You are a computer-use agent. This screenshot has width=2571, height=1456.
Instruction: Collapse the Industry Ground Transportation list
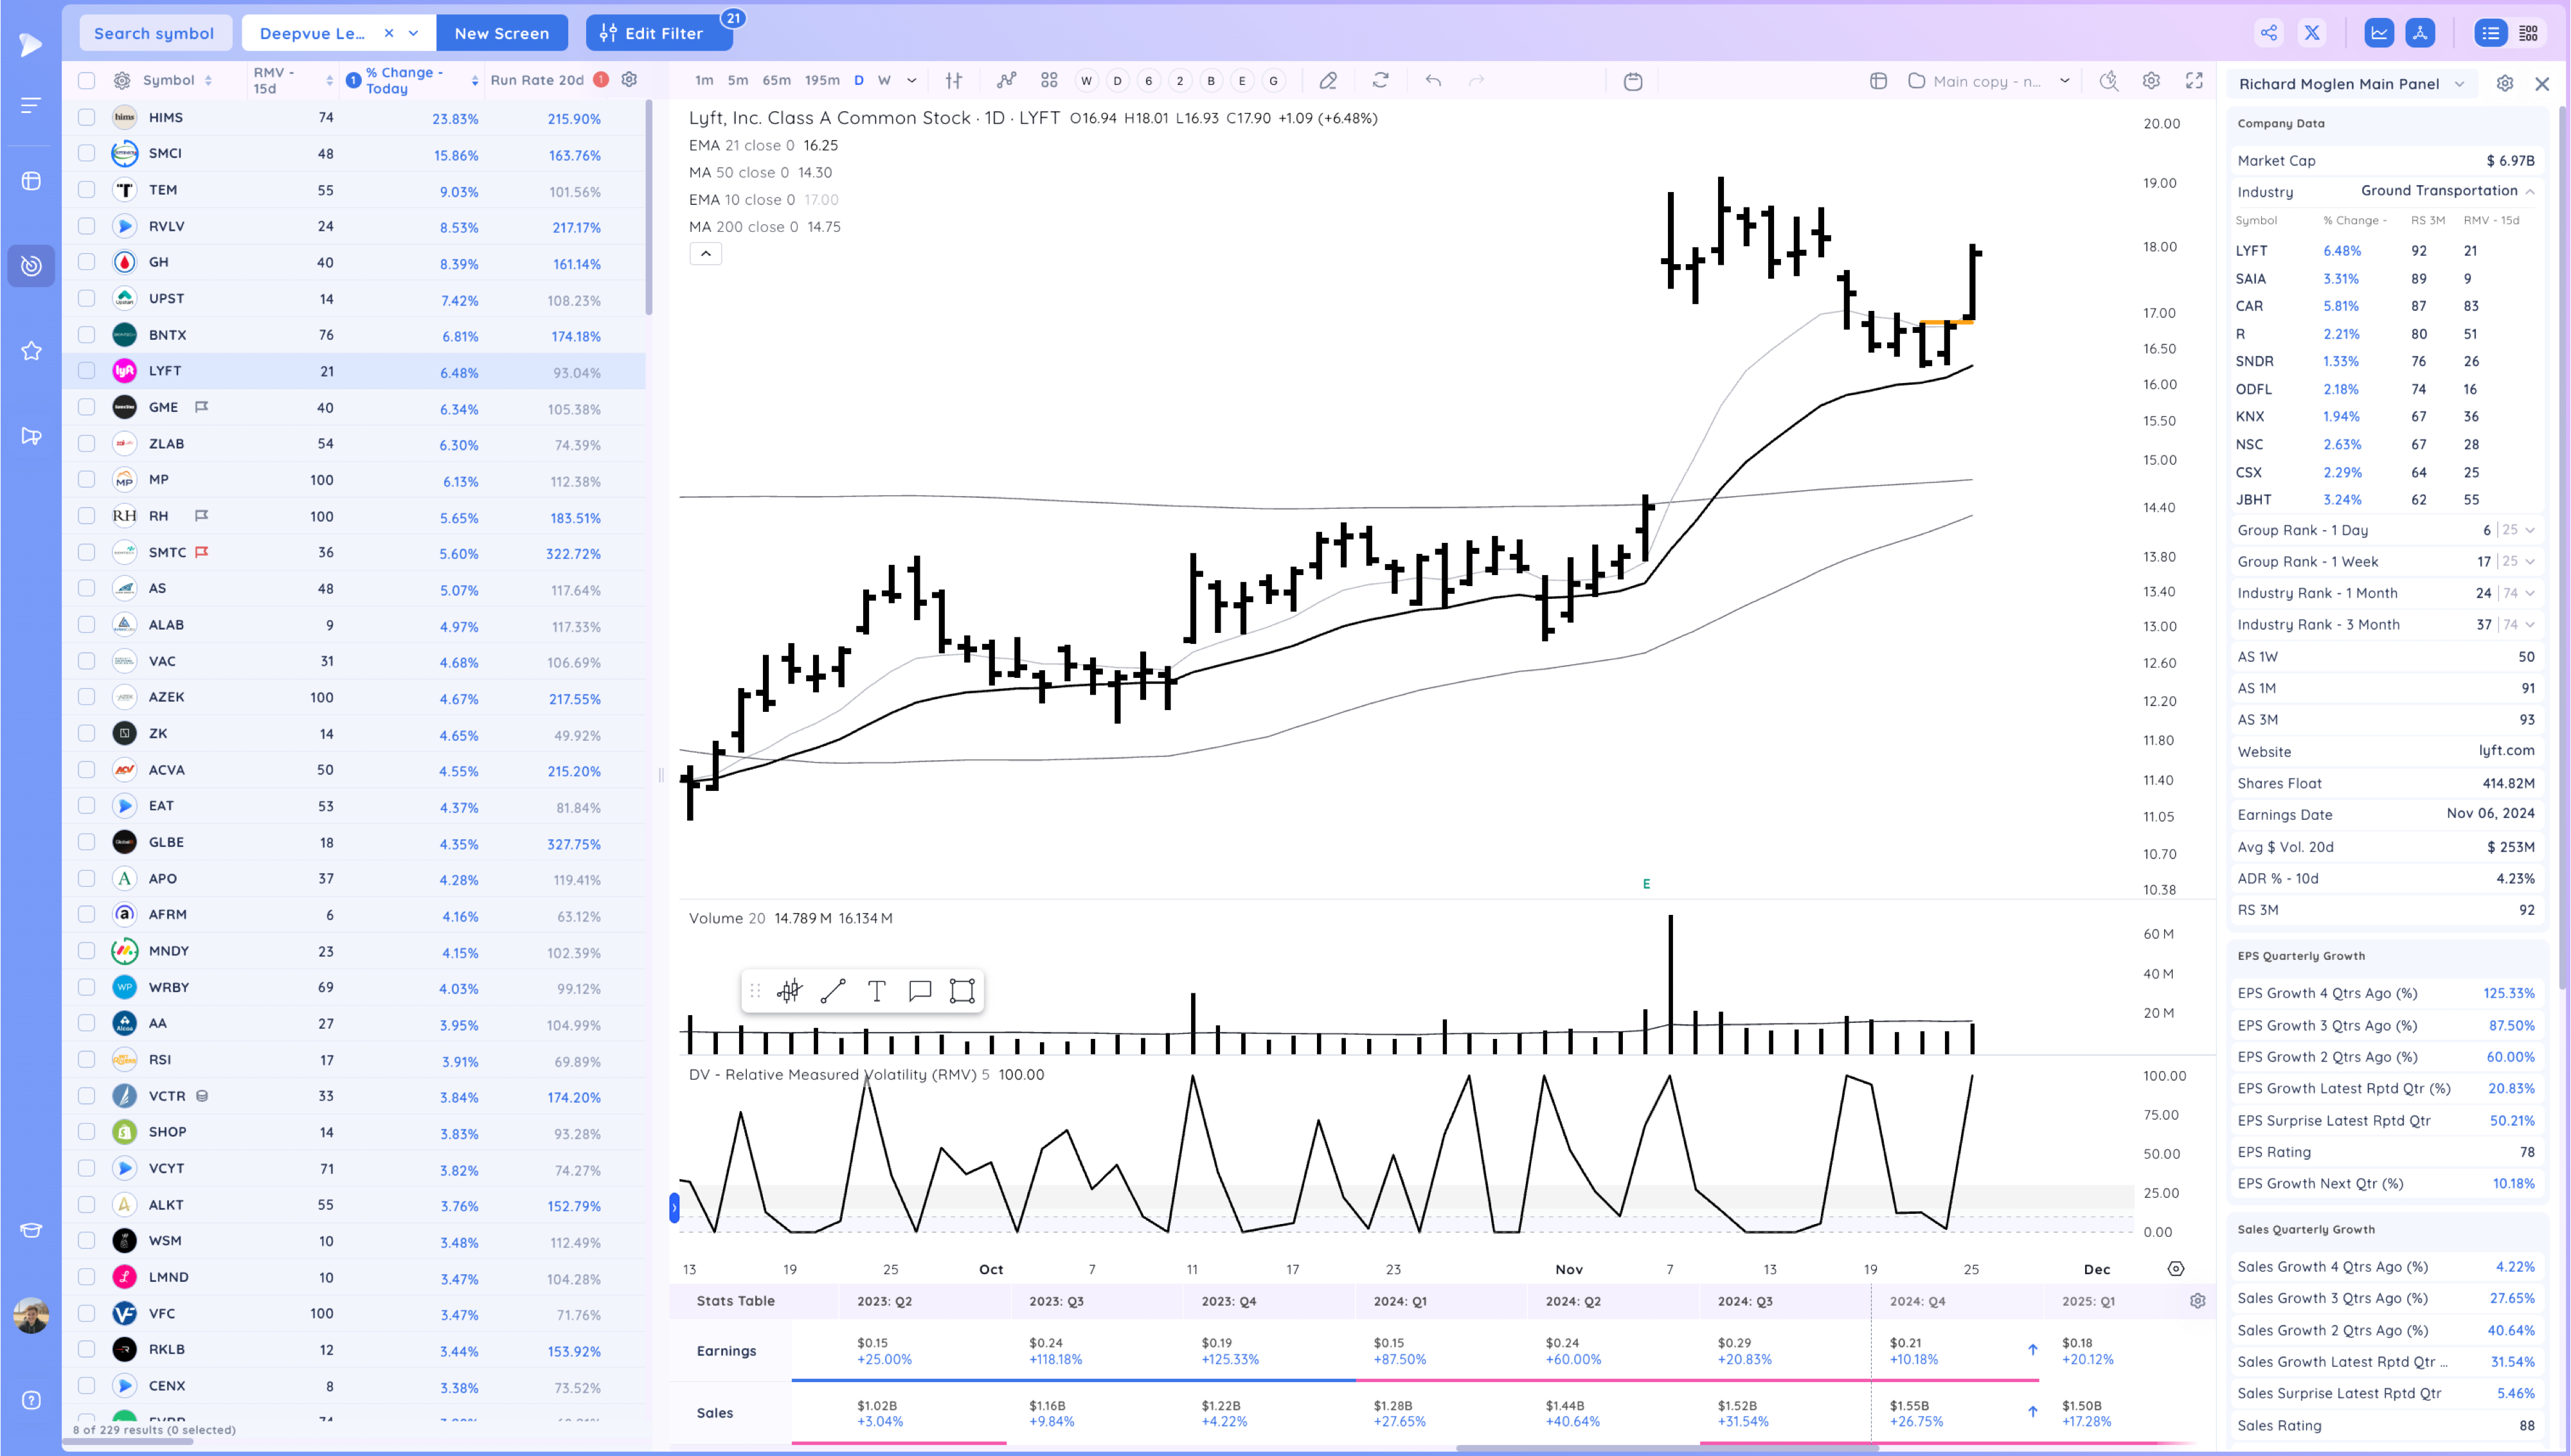(x=2530, y=191)
